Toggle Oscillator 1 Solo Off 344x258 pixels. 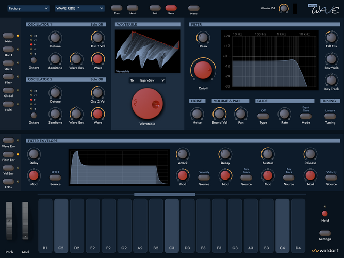[97, 24]
